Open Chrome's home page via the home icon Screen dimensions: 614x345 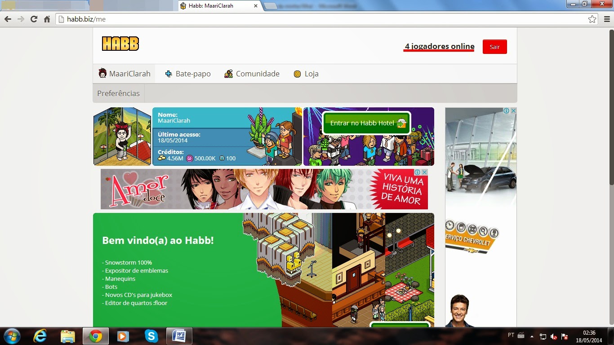tap(47, 19)
